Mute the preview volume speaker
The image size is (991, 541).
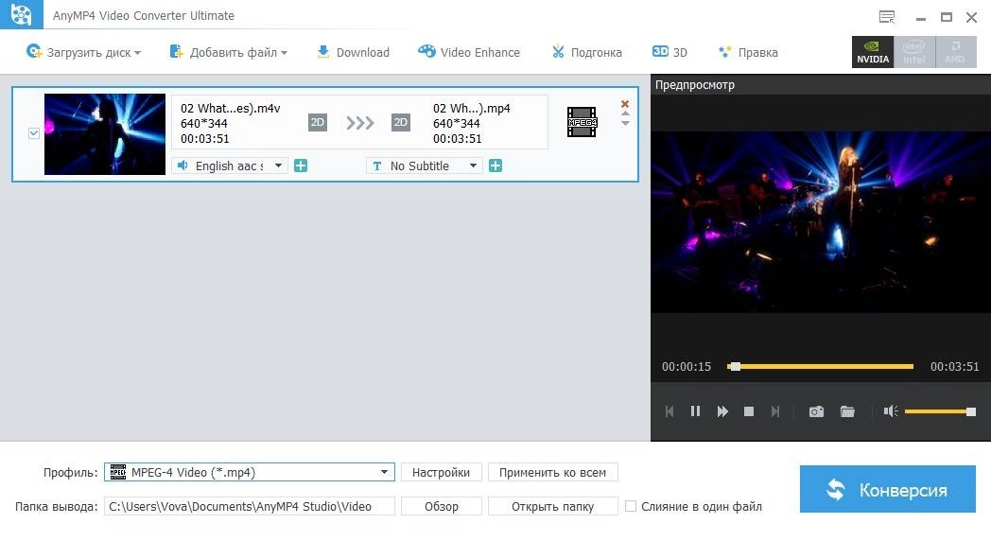891,411
